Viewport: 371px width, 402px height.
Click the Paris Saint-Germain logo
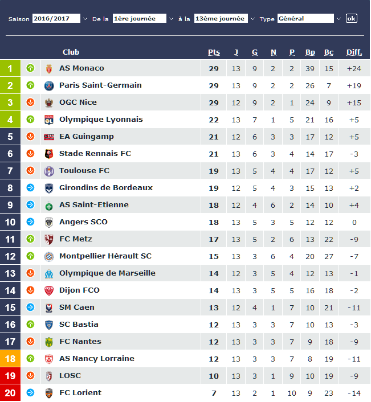49,85
